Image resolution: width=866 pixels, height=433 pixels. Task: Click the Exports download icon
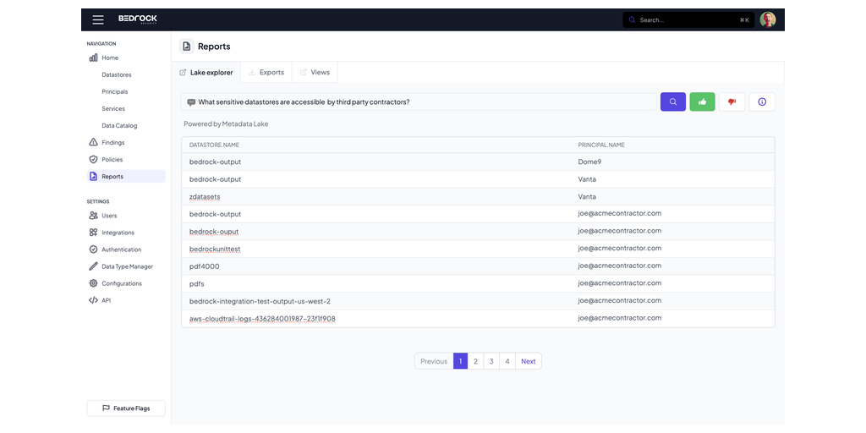pyautogui.click(x=252, y=73)
